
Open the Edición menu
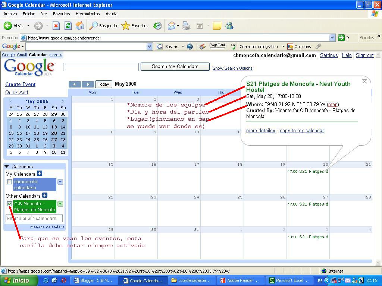tap(29, 14)
